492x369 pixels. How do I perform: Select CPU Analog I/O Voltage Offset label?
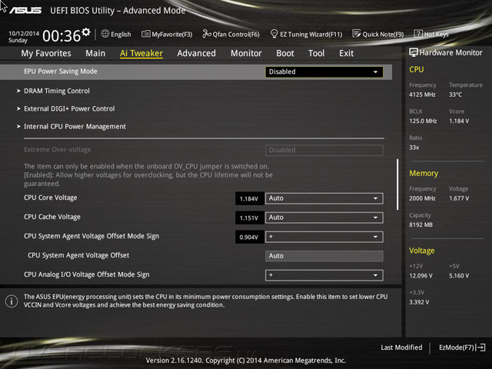point(87,274)
